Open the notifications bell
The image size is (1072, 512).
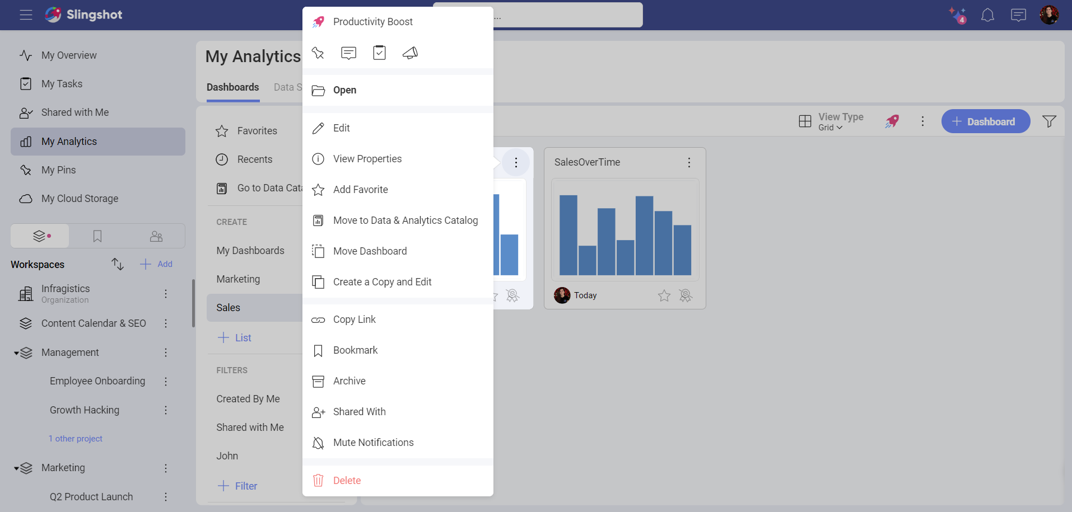987,15
